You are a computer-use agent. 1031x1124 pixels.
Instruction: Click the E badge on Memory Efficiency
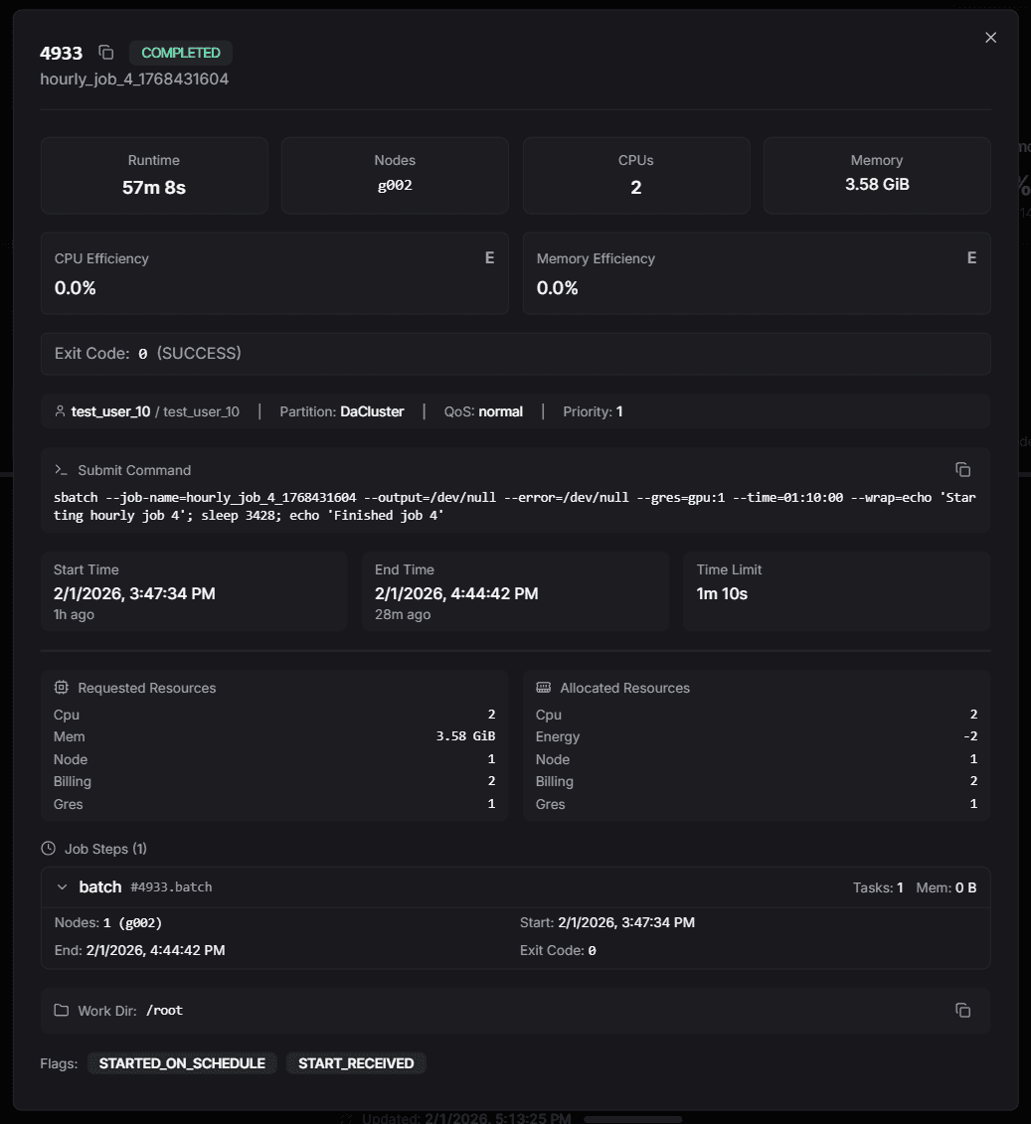tap(971, 257)
